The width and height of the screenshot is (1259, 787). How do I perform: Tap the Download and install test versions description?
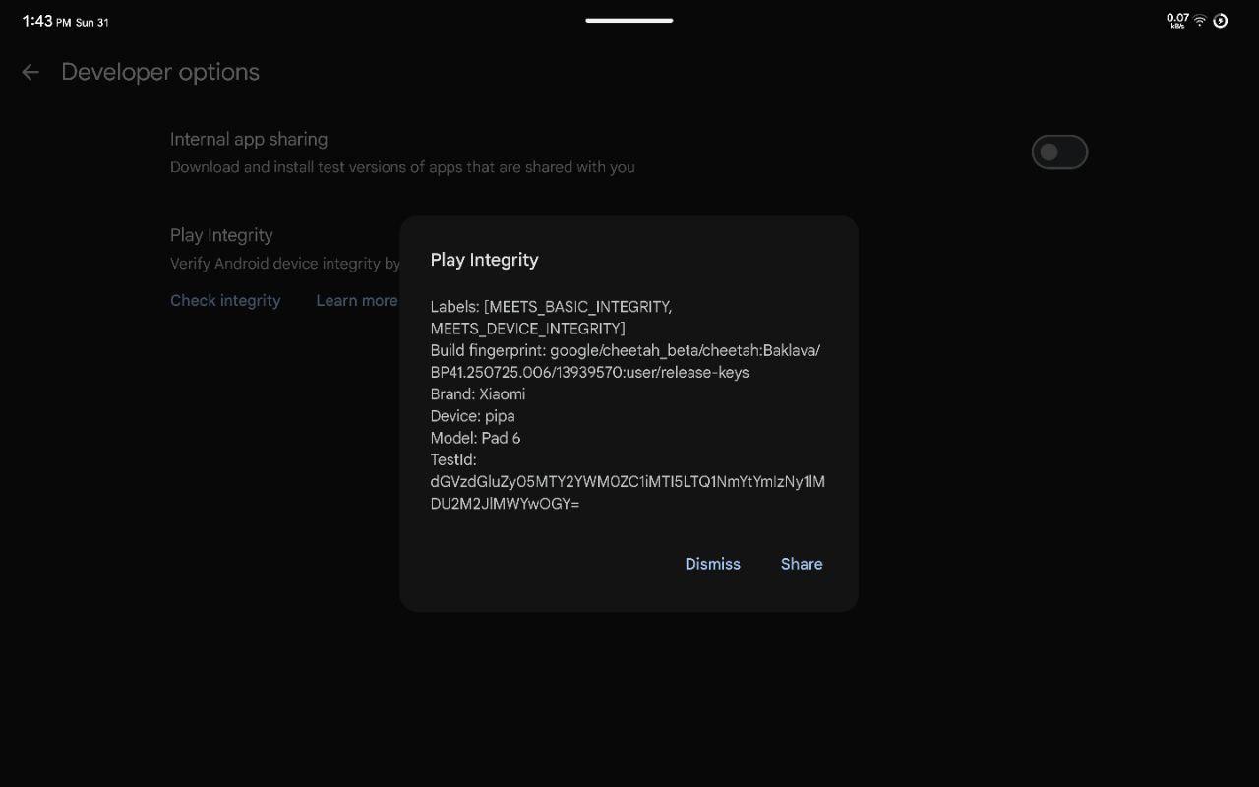click(402, 167)
